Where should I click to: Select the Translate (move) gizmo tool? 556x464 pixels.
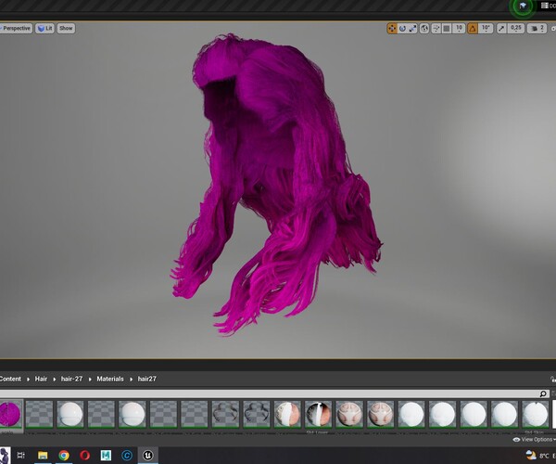click(x=392, y=29)
